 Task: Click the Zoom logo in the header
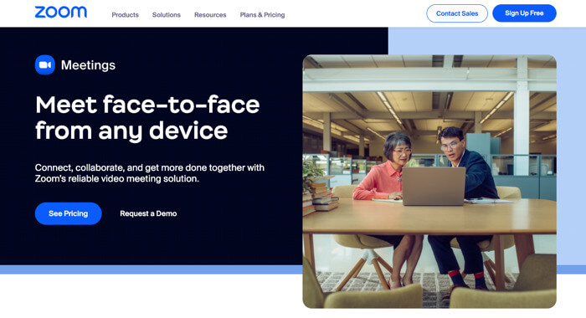tap(60, 13)
